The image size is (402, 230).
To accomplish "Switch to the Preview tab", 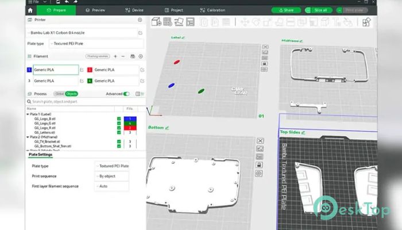I will [95, 10].
